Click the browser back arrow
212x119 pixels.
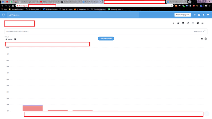(2, 6)
